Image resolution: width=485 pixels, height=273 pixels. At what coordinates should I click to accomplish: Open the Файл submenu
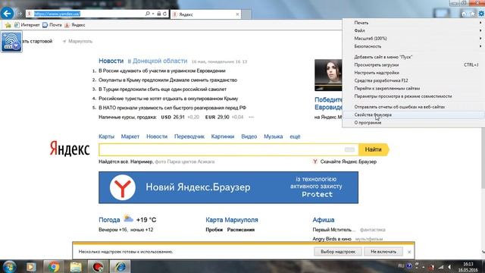point(414,30)
